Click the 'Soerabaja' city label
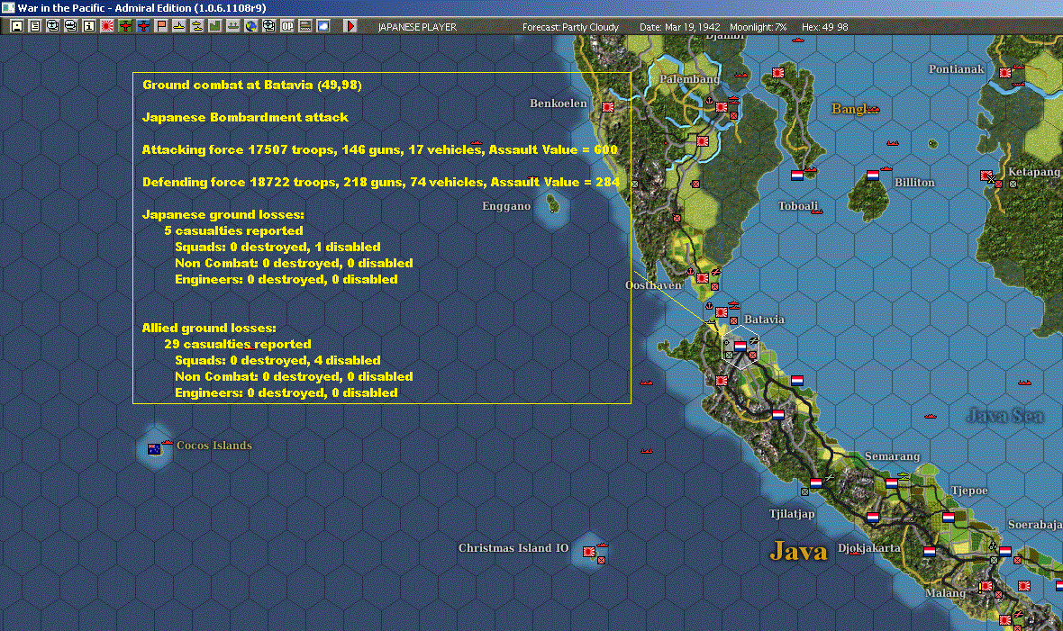Viewport: 1063px width, 631px height. pyautogui.click(x=1035, y=525)
